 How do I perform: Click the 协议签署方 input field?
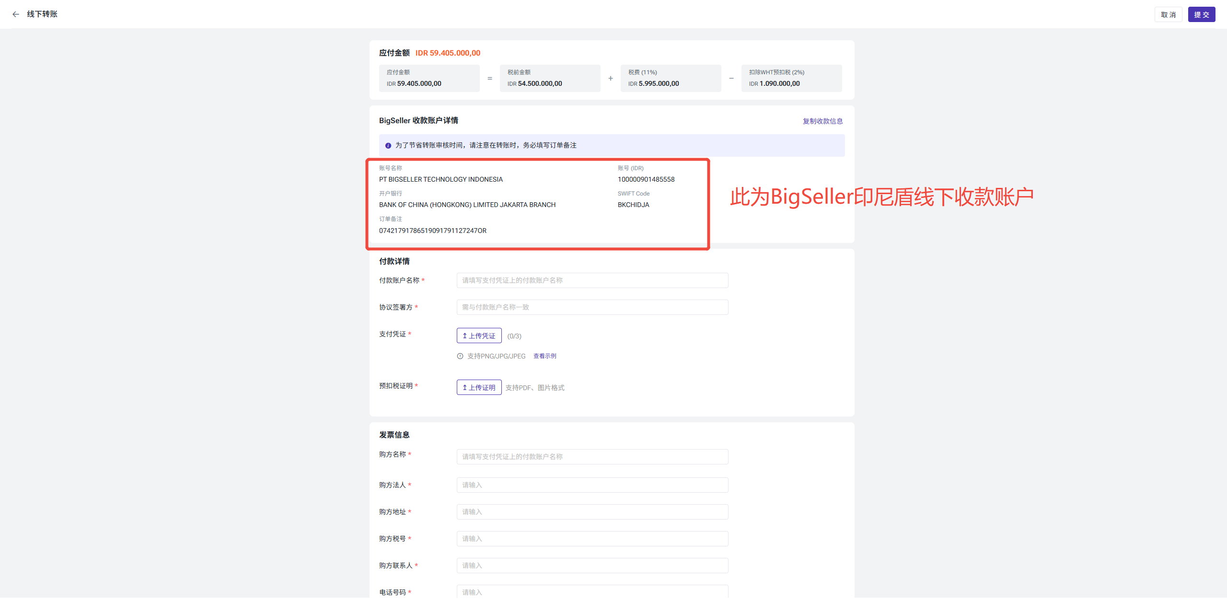[x=592, y=307]
